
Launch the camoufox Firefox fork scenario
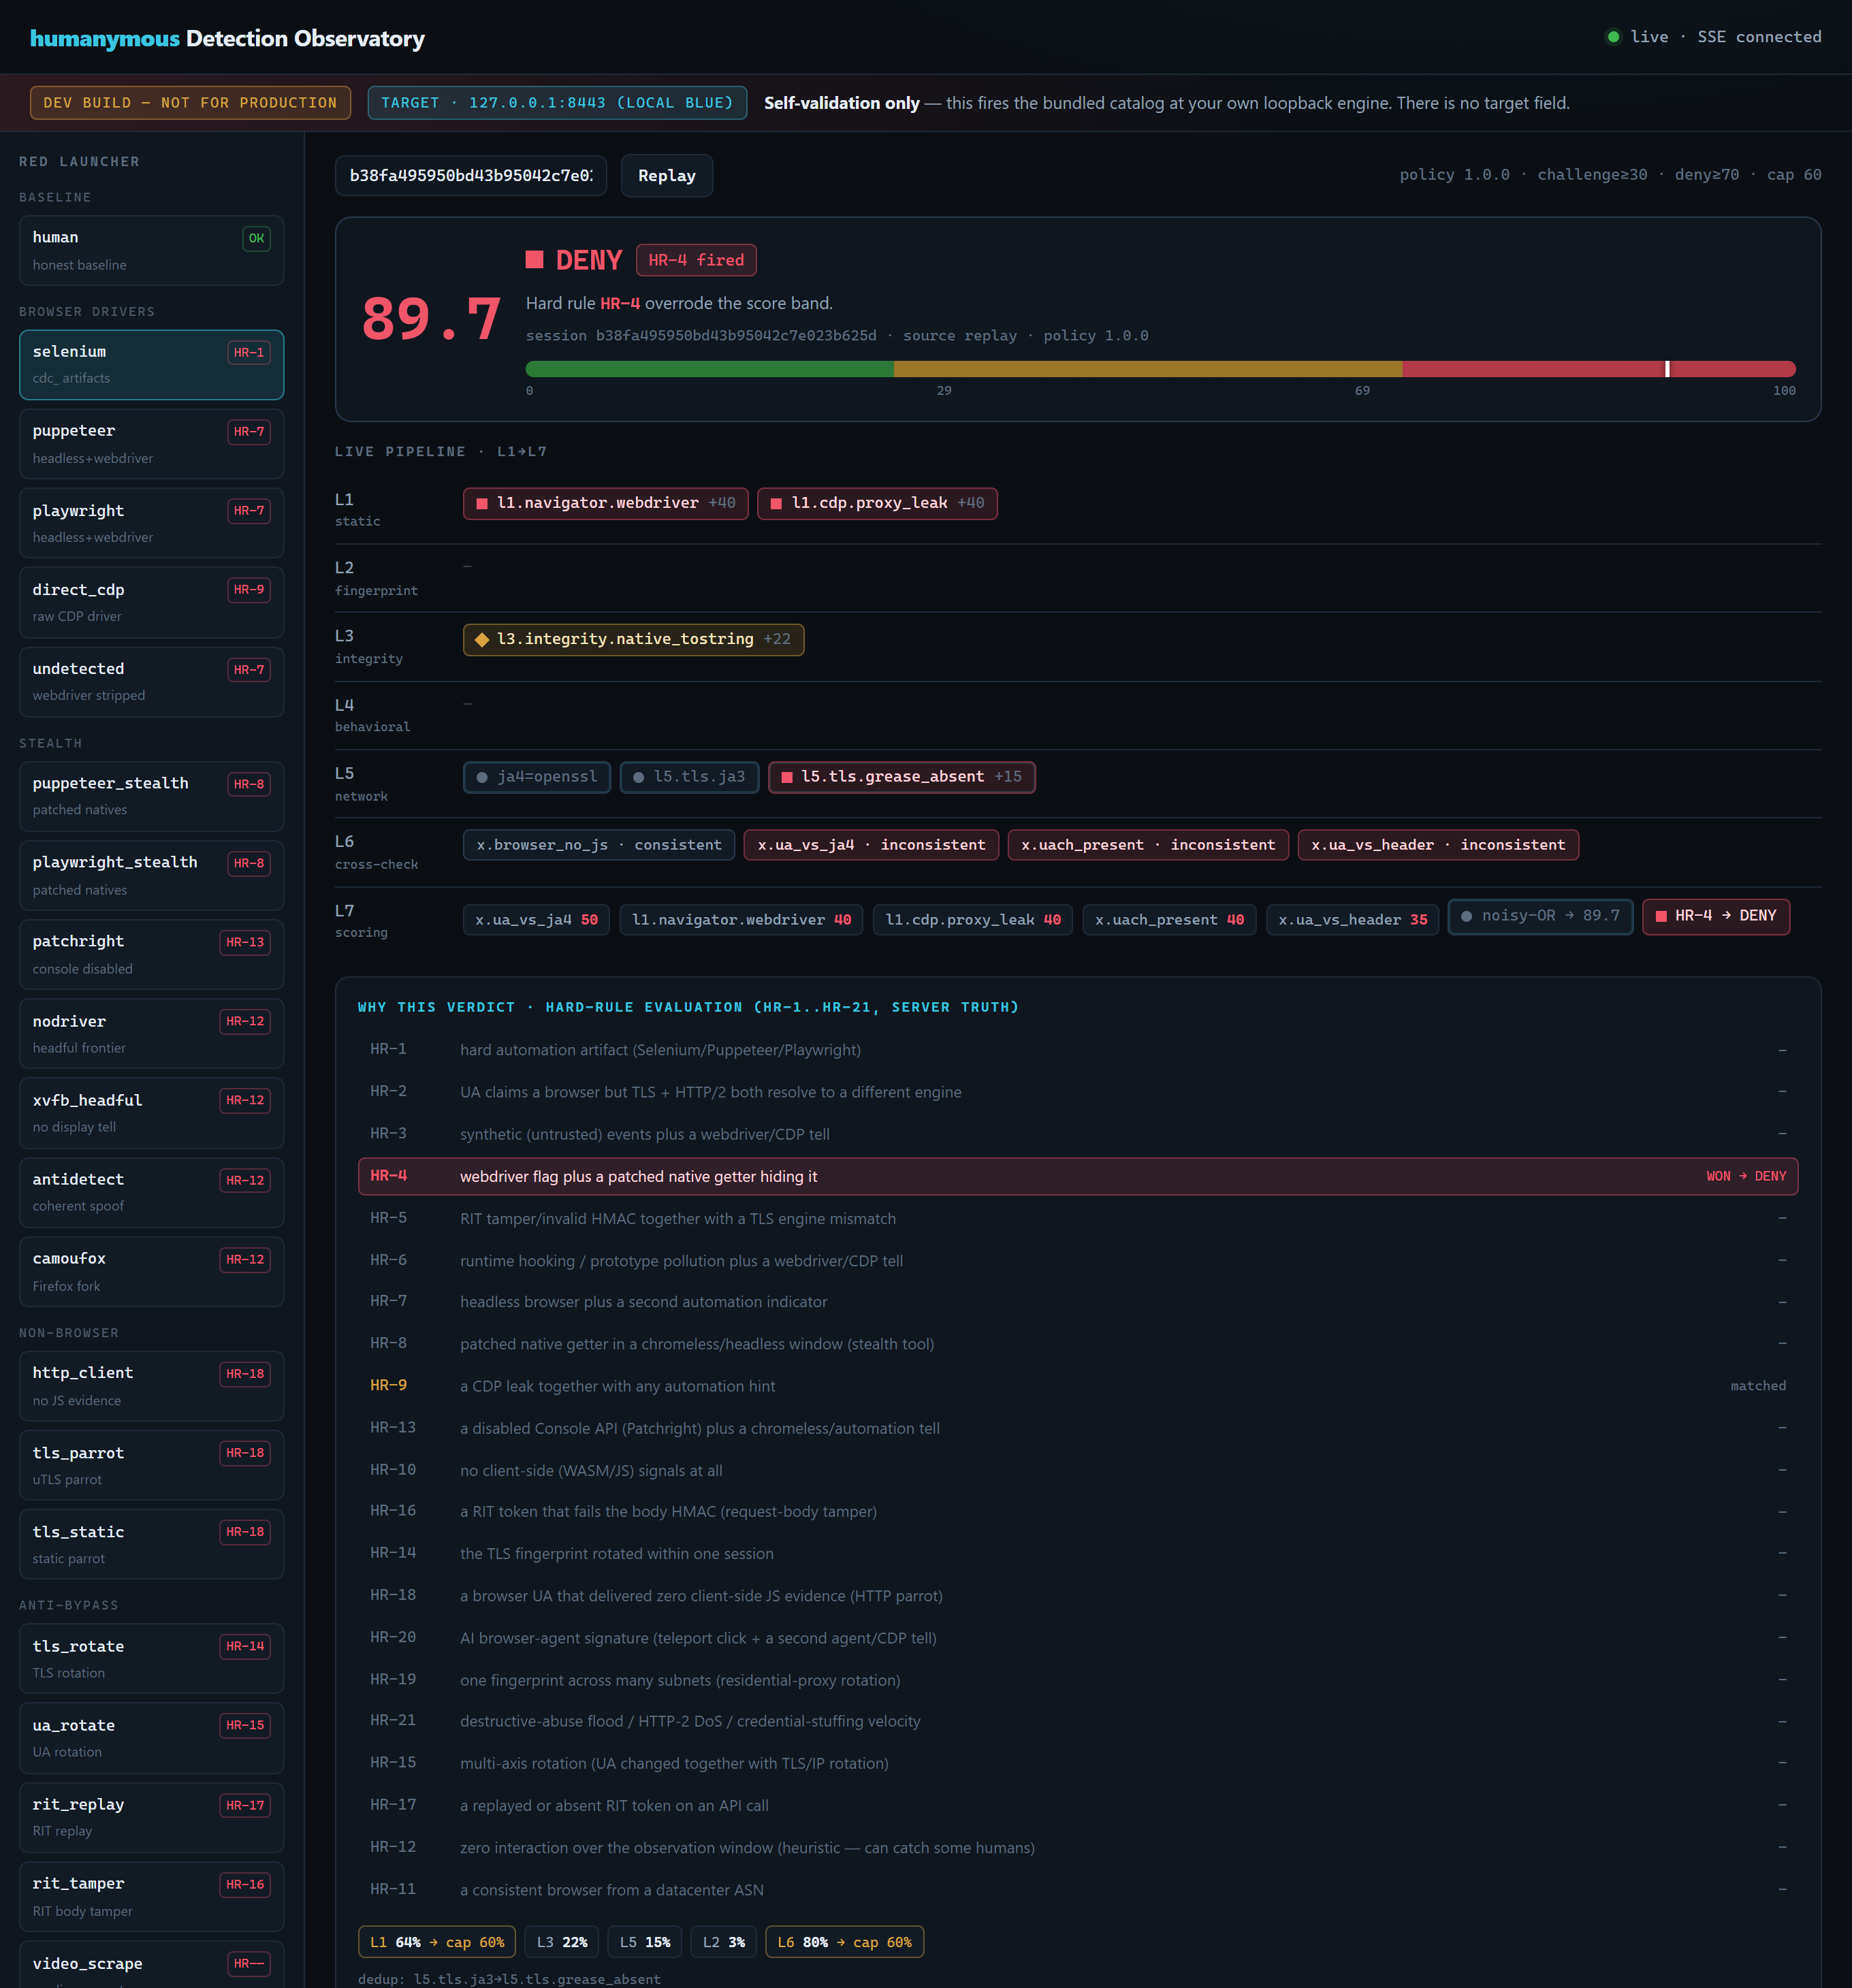[151, 1272]
